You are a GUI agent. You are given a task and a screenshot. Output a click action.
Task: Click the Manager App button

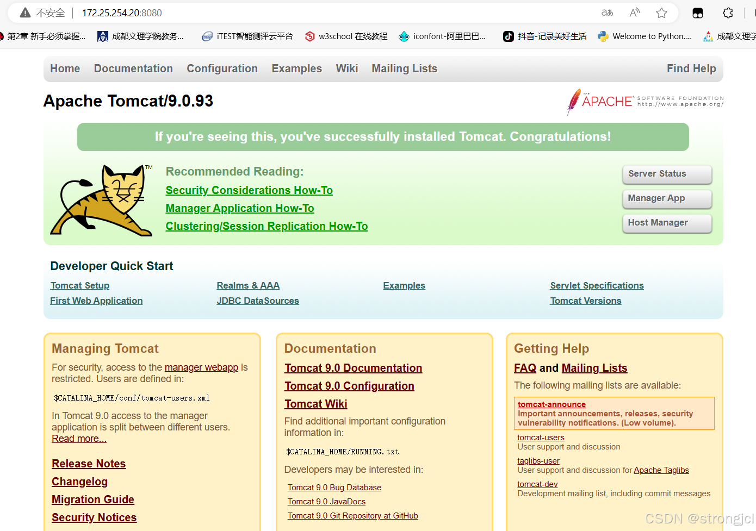pyautogui.click(x=667, y=198)
